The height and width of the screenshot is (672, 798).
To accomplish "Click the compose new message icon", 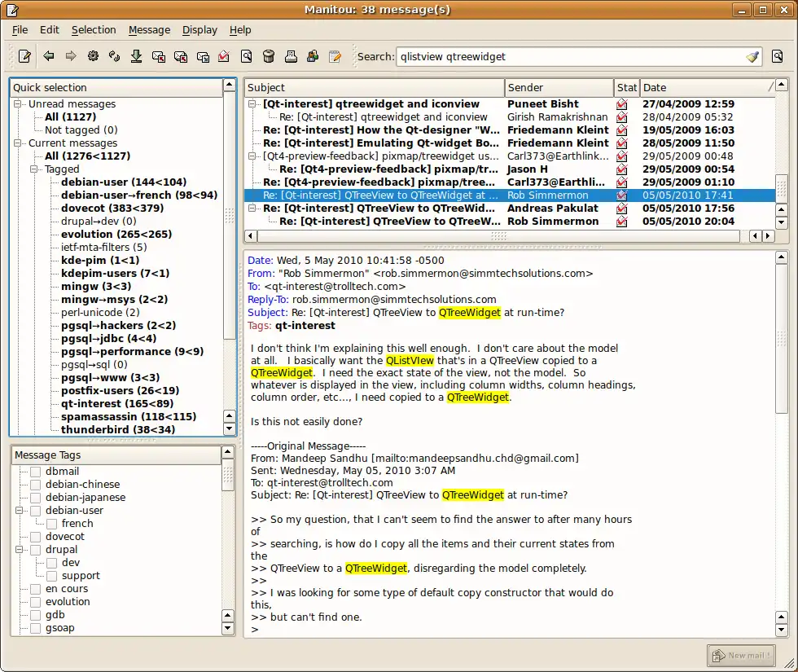I will click(25, 56).
